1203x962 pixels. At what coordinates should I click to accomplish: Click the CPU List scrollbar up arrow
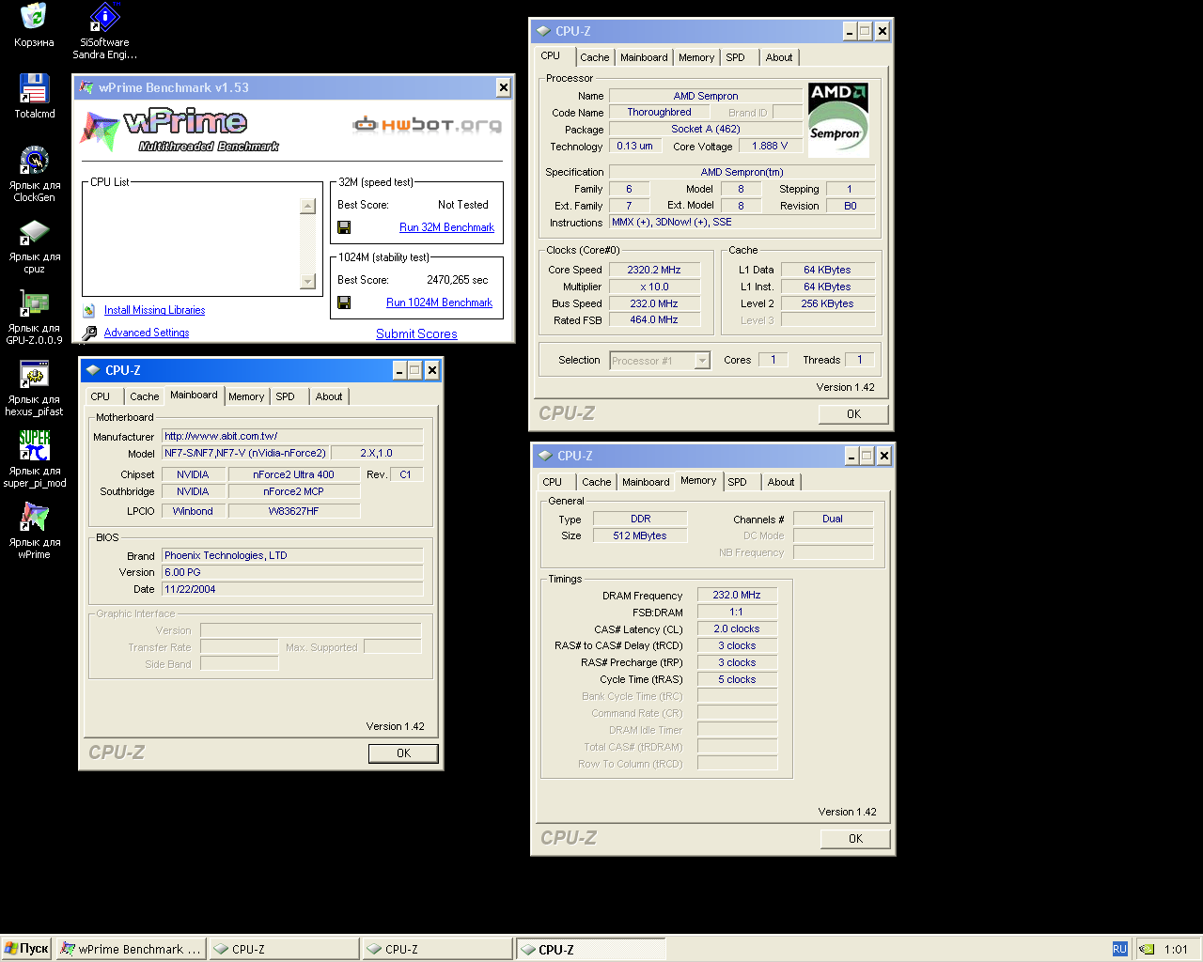307,206
